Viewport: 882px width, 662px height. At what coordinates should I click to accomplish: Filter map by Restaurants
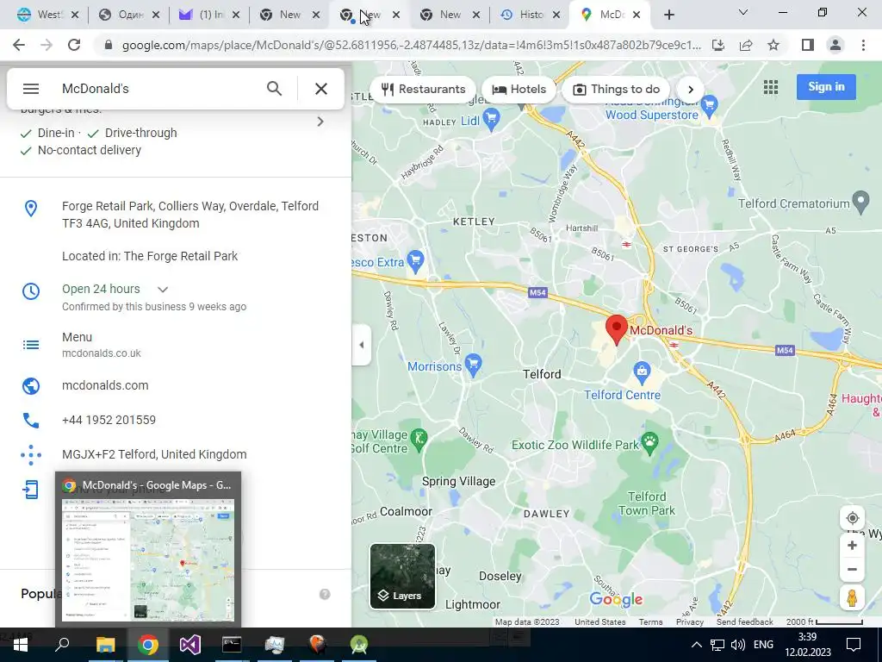423,89
